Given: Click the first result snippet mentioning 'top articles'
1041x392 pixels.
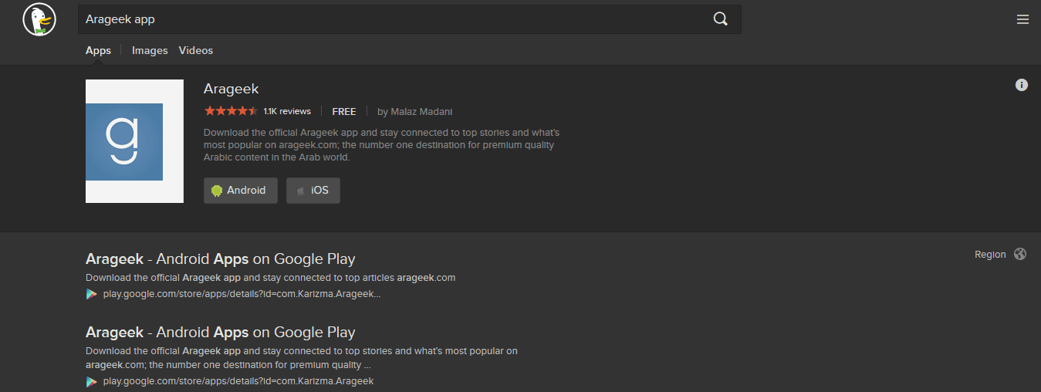Looking at the screenshot, I should coord(271,278).
